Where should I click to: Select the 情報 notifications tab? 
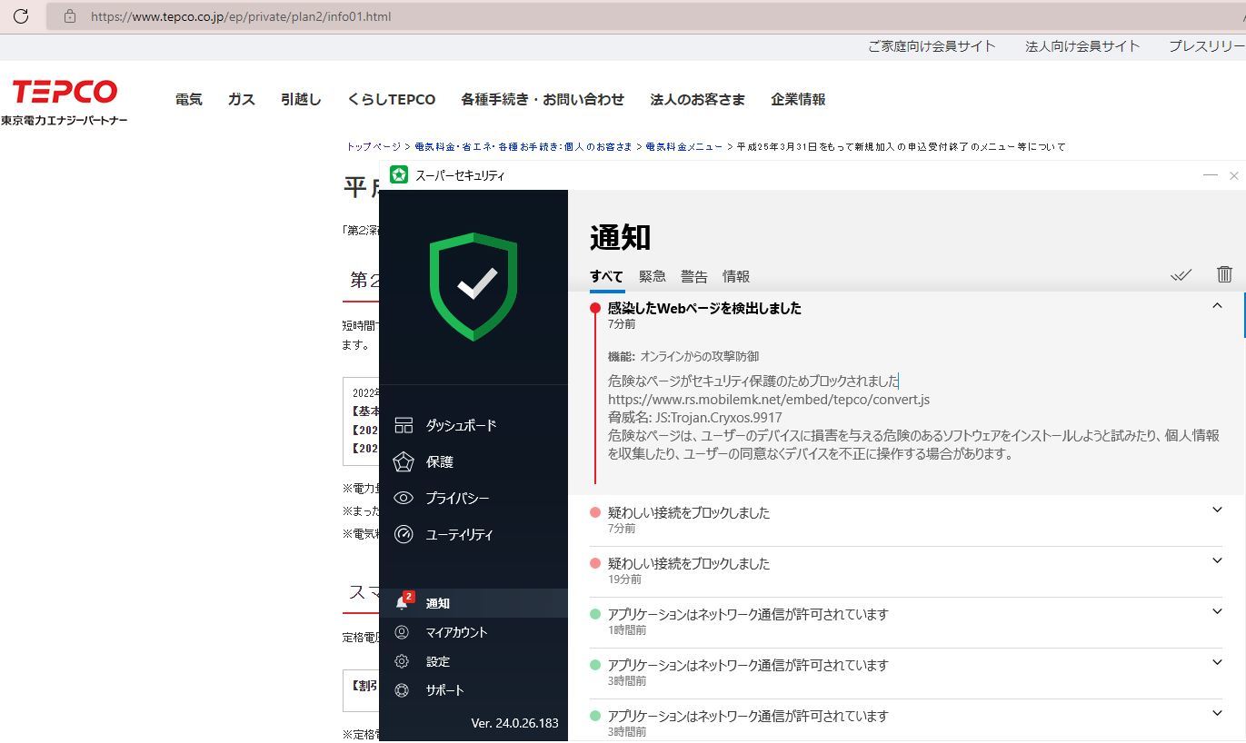735,276
